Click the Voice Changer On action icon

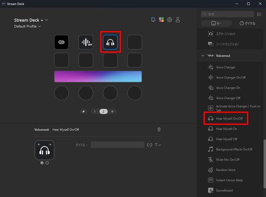point(211,88)
